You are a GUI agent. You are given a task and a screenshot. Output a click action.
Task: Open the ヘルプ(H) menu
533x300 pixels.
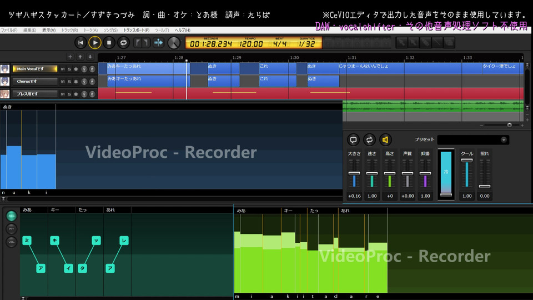point(183,30)
